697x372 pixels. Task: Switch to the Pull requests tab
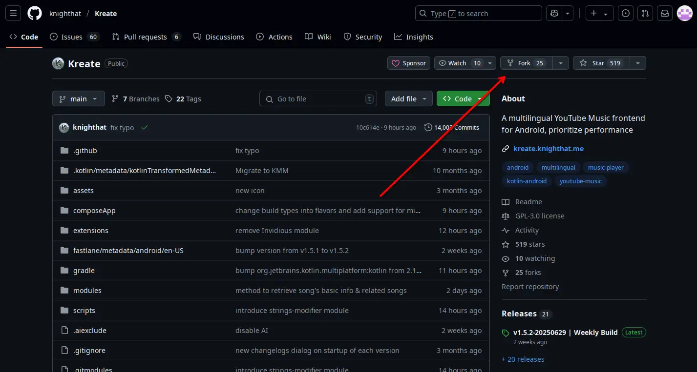pyautogui.click(x=147, y=37)
